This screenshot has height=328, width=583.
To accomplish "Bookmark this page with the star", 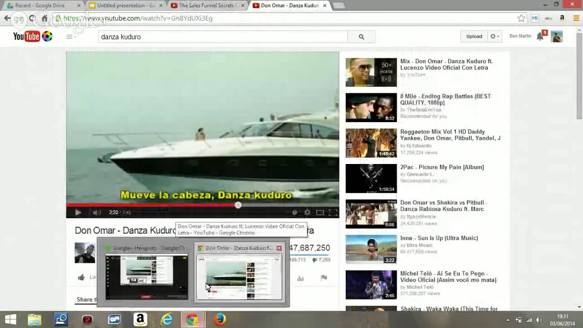I will (x=521, y=18).
